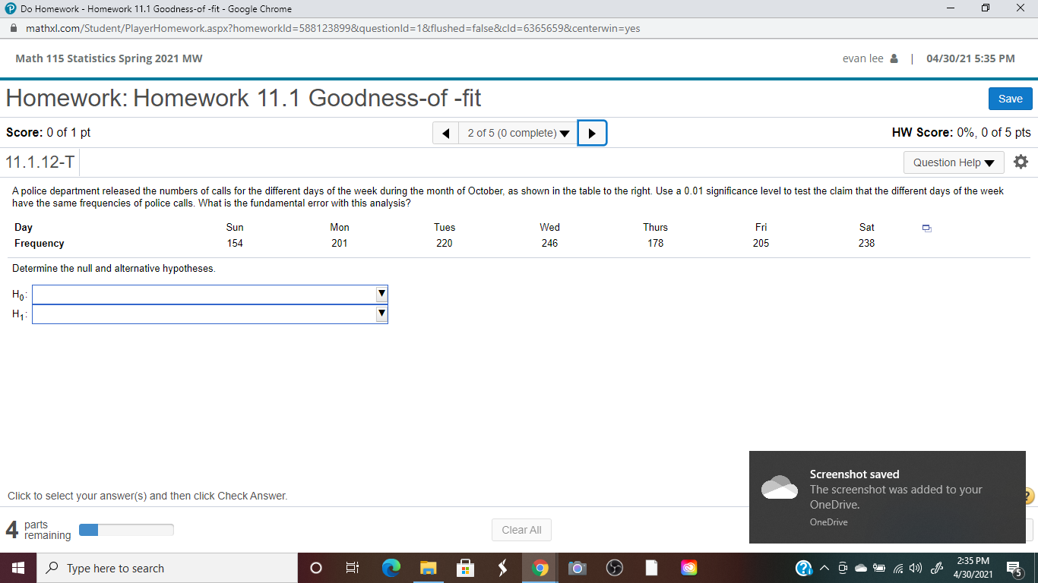Click the previous question arrow

(445, 132)
